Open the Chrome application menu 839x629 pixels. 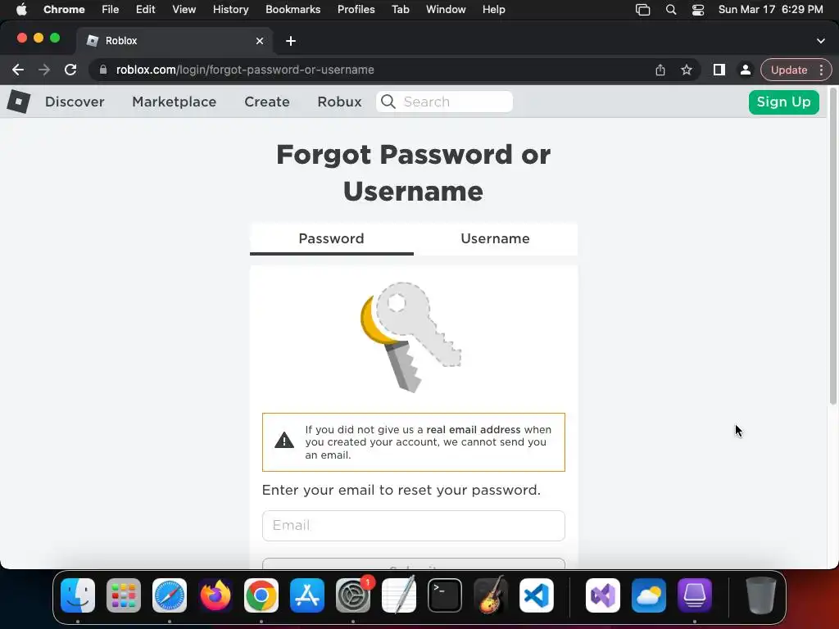click(x=64, y=9)
